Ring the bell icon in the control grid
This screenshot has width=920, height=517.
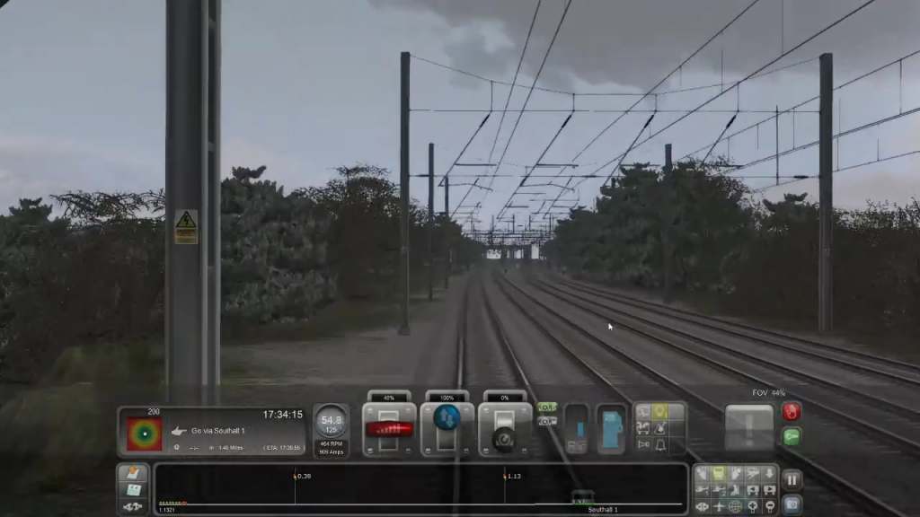tap(660, 444)
